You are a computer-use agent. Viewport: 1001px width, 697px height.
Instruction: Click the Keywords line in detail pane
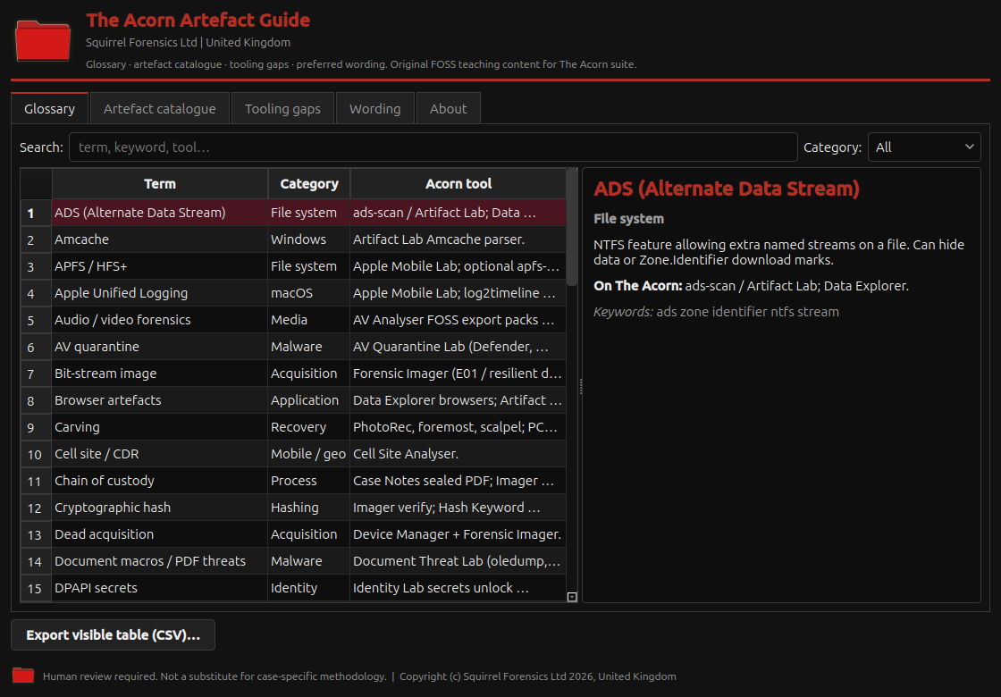point(716,312)
